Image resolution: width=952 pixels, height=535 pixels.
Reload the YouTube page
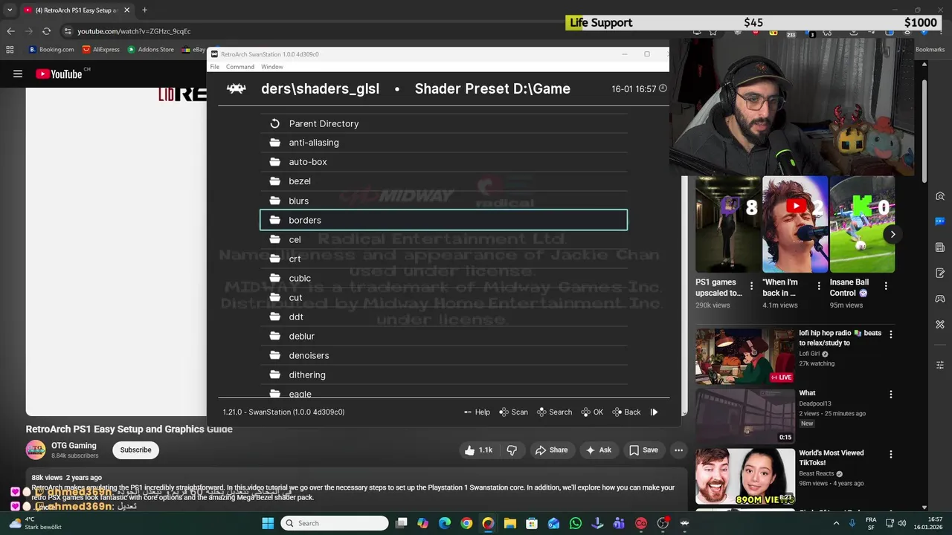tap(46, 31)
